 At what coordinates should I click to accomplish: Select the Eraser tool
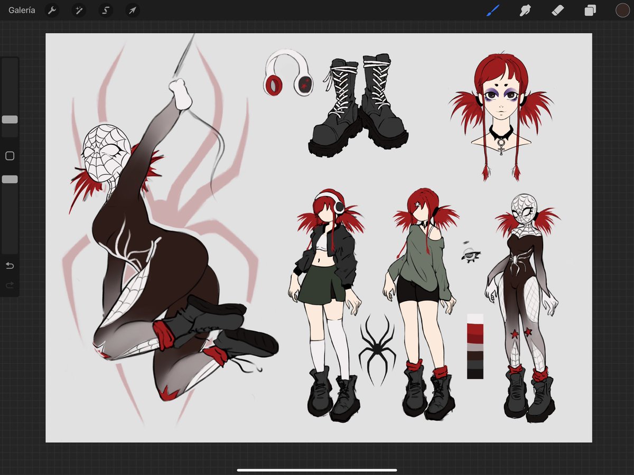pyautogui.click(x=558, y=10)
